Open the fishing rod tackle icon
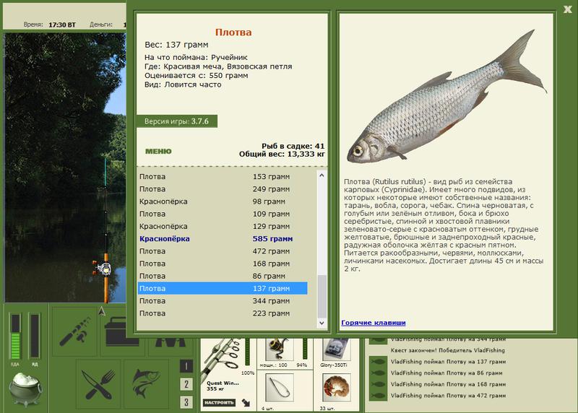Screen dimensions: 578x413 pyautogui.click(x=75, y=331)
